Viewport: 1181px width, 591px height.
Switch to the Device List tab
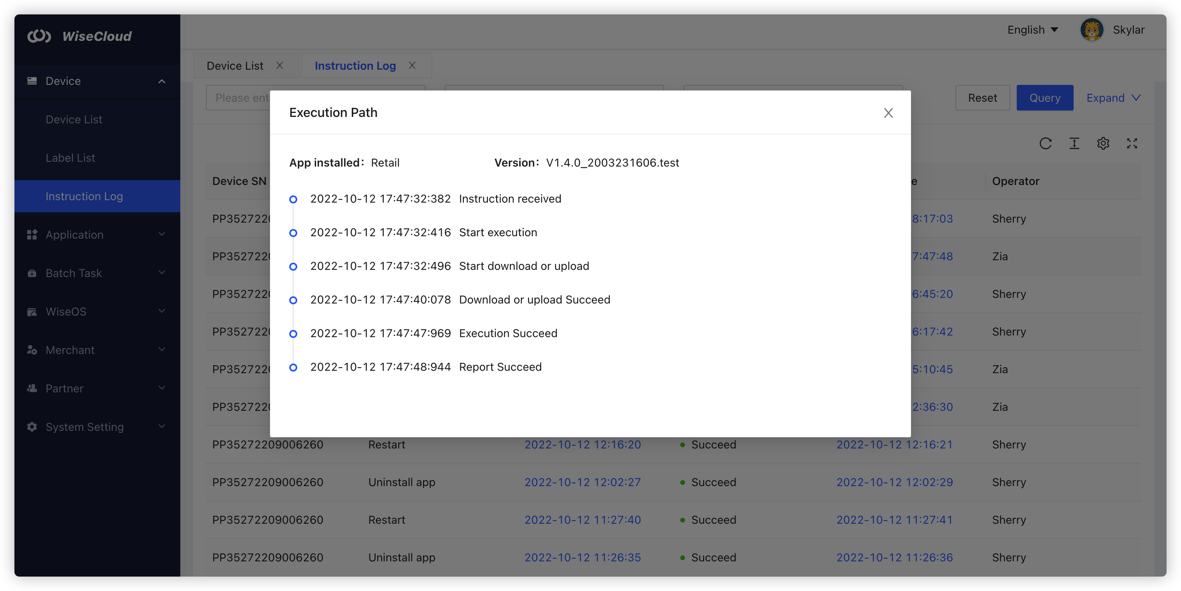pos(235,66)
